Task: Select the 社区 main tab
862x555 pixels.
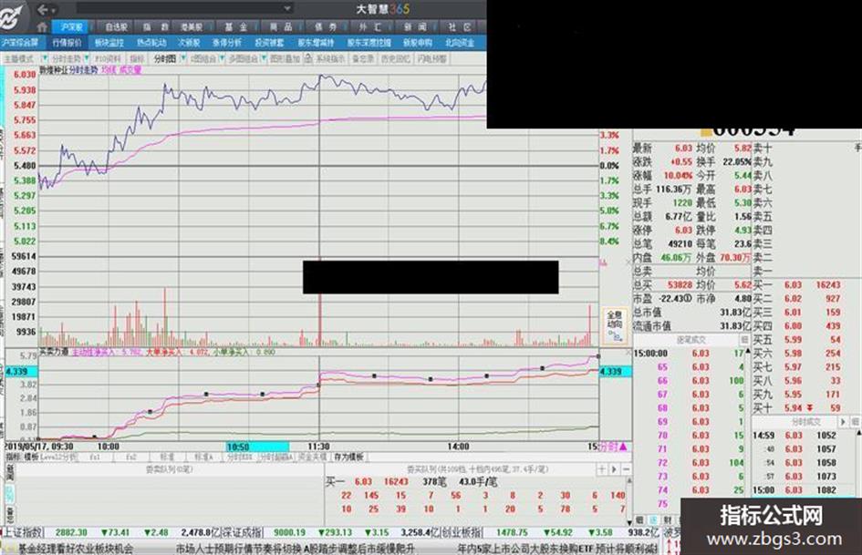Action: click(x=460, y=26)
